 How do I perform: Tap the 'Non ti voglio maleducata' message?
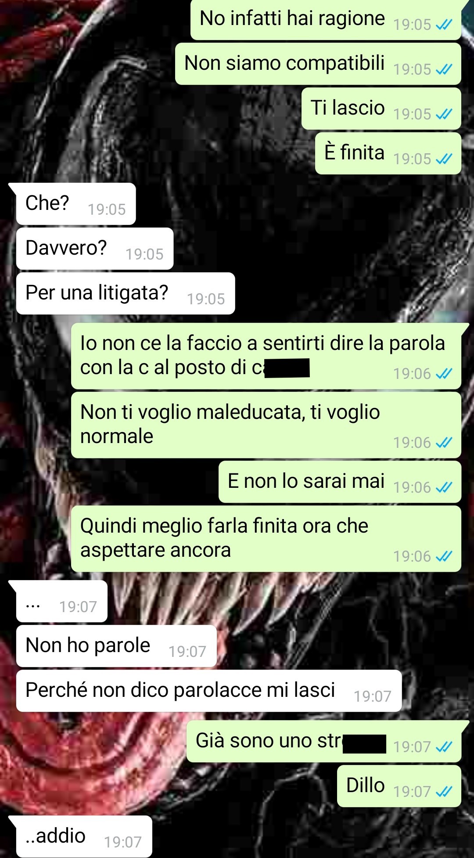266,425
